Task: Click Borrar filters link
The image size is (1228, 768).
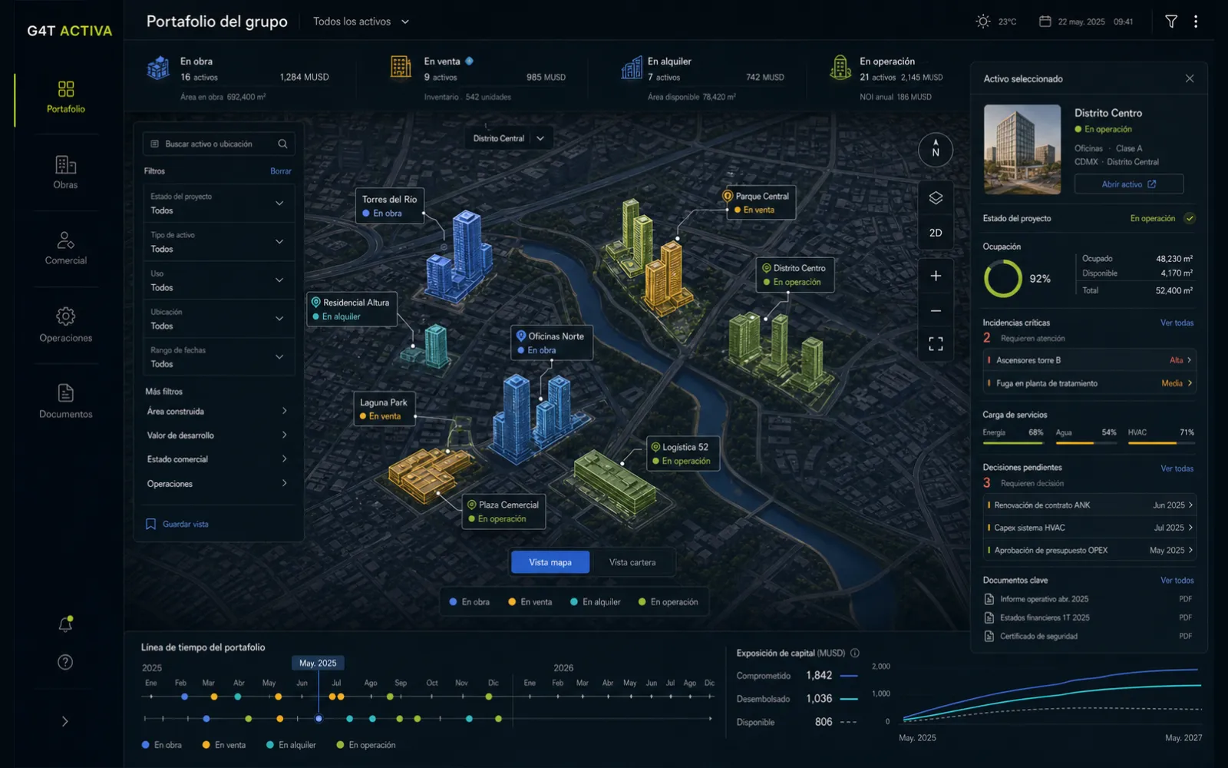Action: (281, 171)
